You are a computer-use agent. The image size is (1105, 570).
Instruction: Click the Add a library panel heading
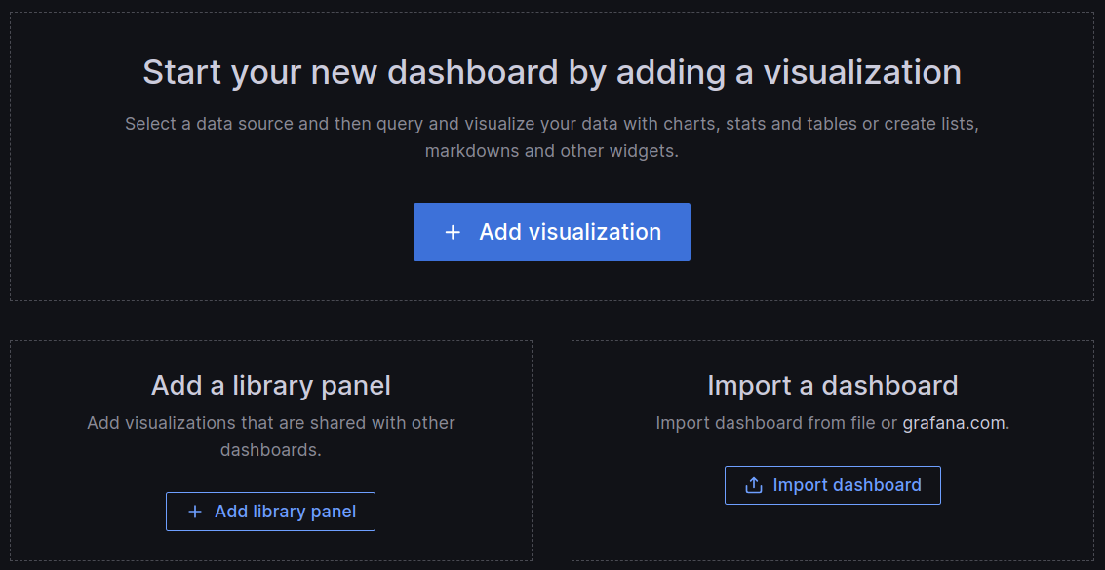point(270,385)
